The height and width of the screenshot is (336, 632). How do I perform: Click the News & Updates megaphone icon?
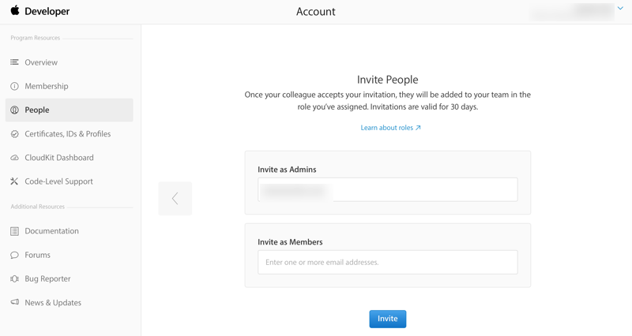coord(14,302)
